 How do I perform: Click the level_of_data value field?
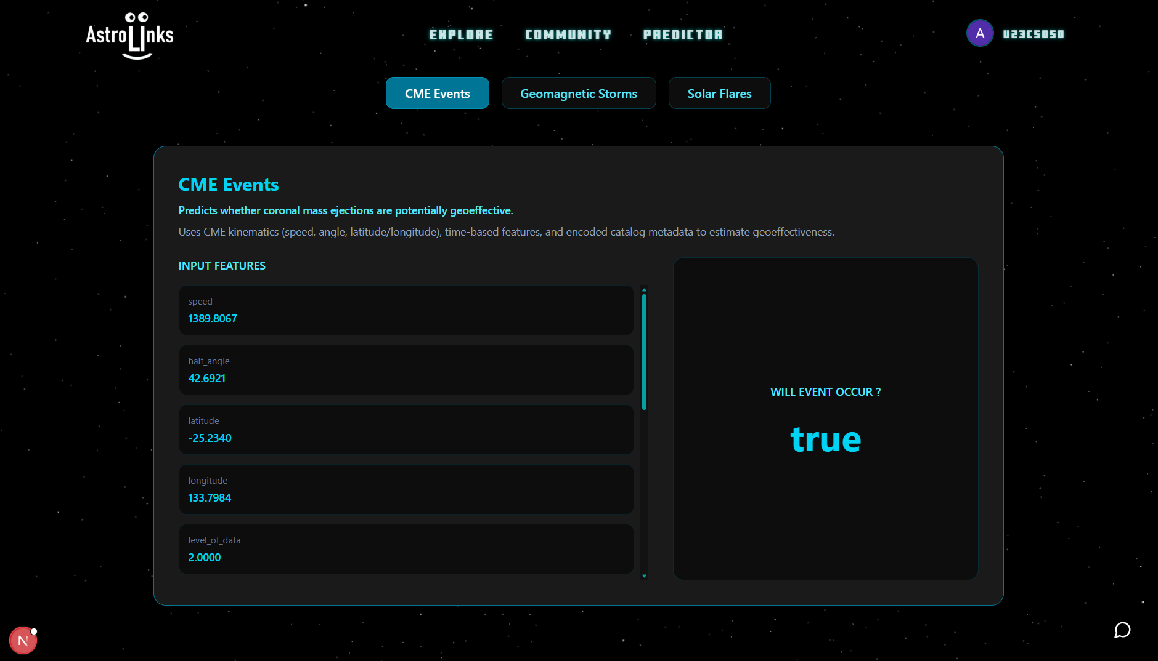[406, 549]
